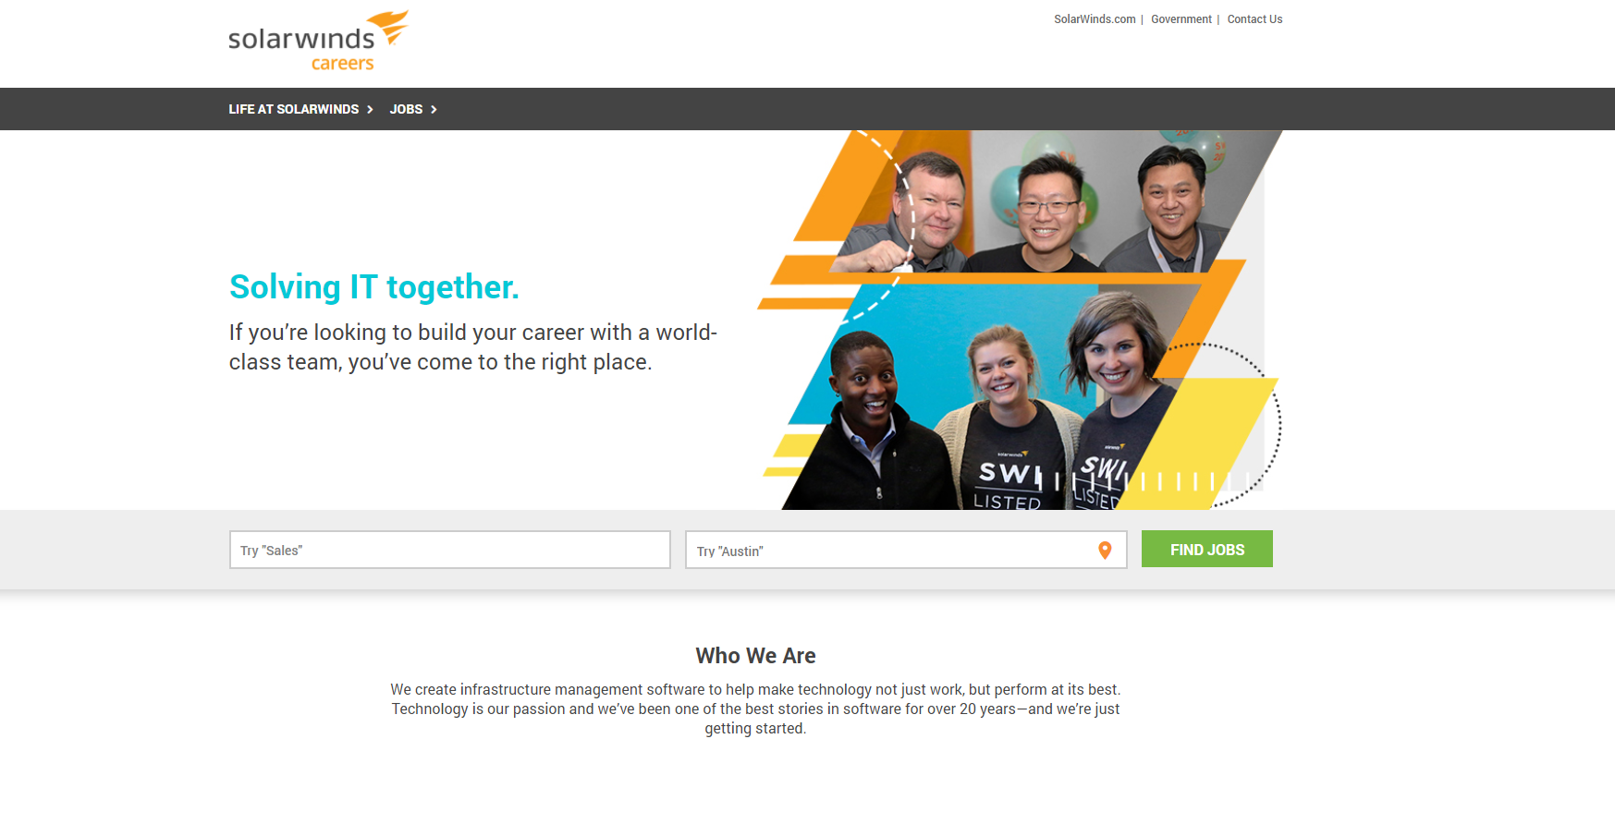Click the orange location pin icon
This screenshot has width=1615, height=836.
click(1105, 551)
